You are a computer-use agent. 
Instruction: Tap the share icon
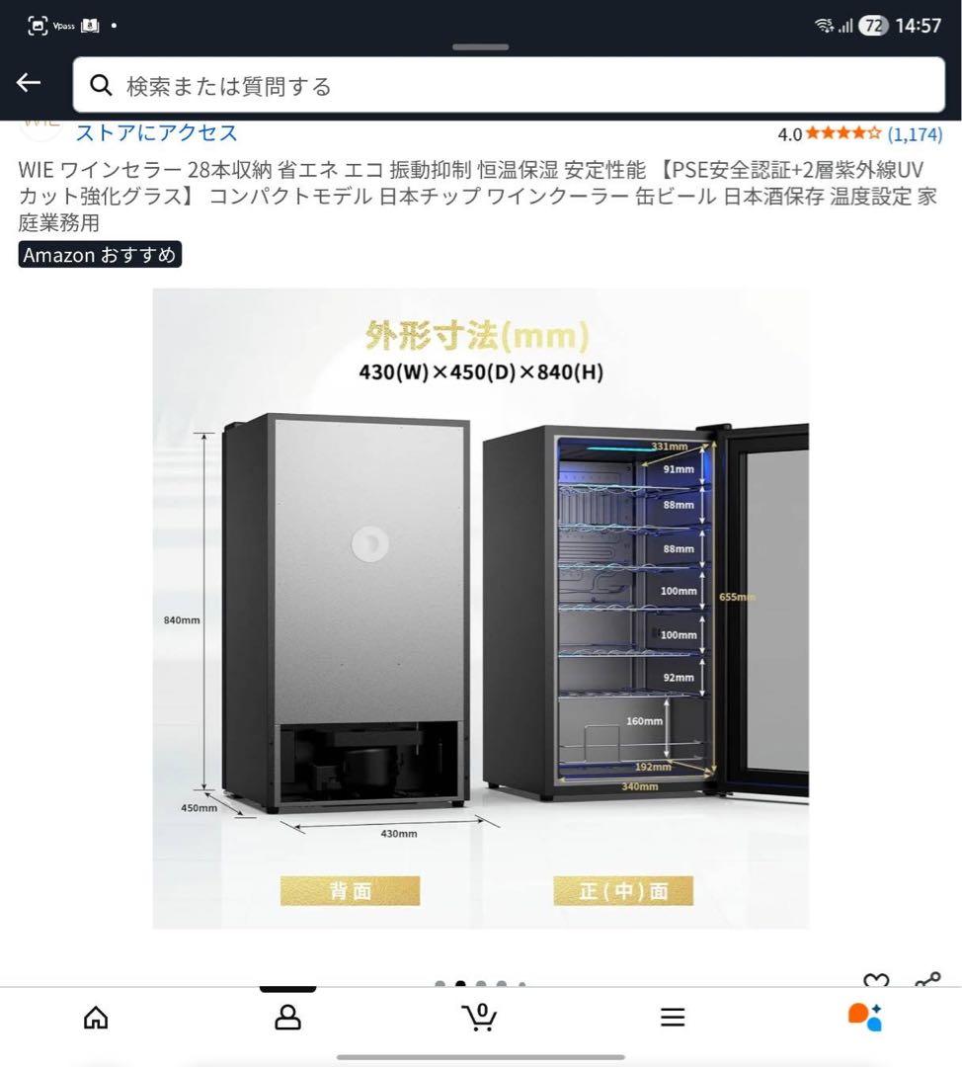[x=927, y=980]
